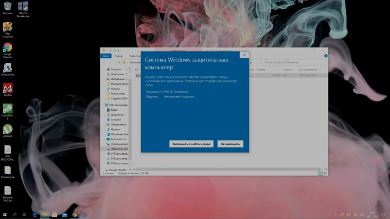Open Изображения in quick access

[x=118, y=79]
